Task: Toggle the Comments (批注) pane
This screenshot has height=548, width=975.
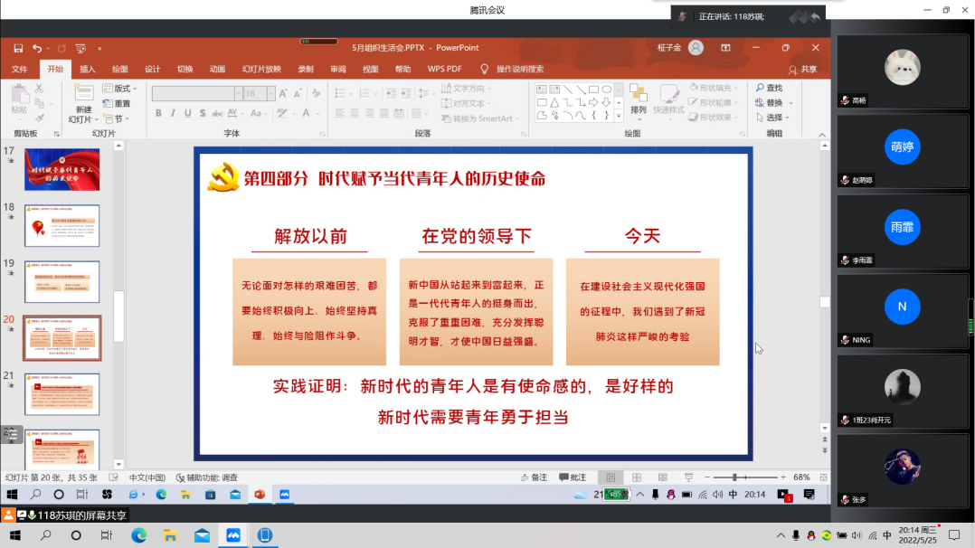Action: click(x=573, y=477)
